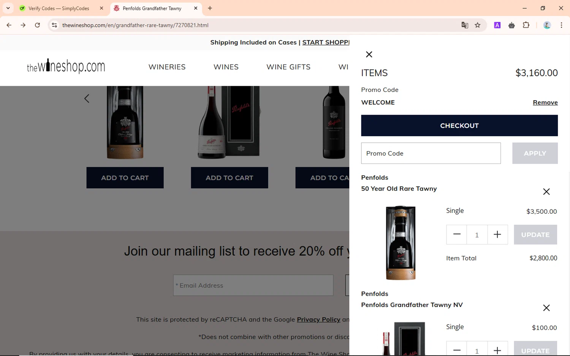Select the Single price $3,500.00
The height and width of the screenshot is (356, 570).
tap(541, 211)
